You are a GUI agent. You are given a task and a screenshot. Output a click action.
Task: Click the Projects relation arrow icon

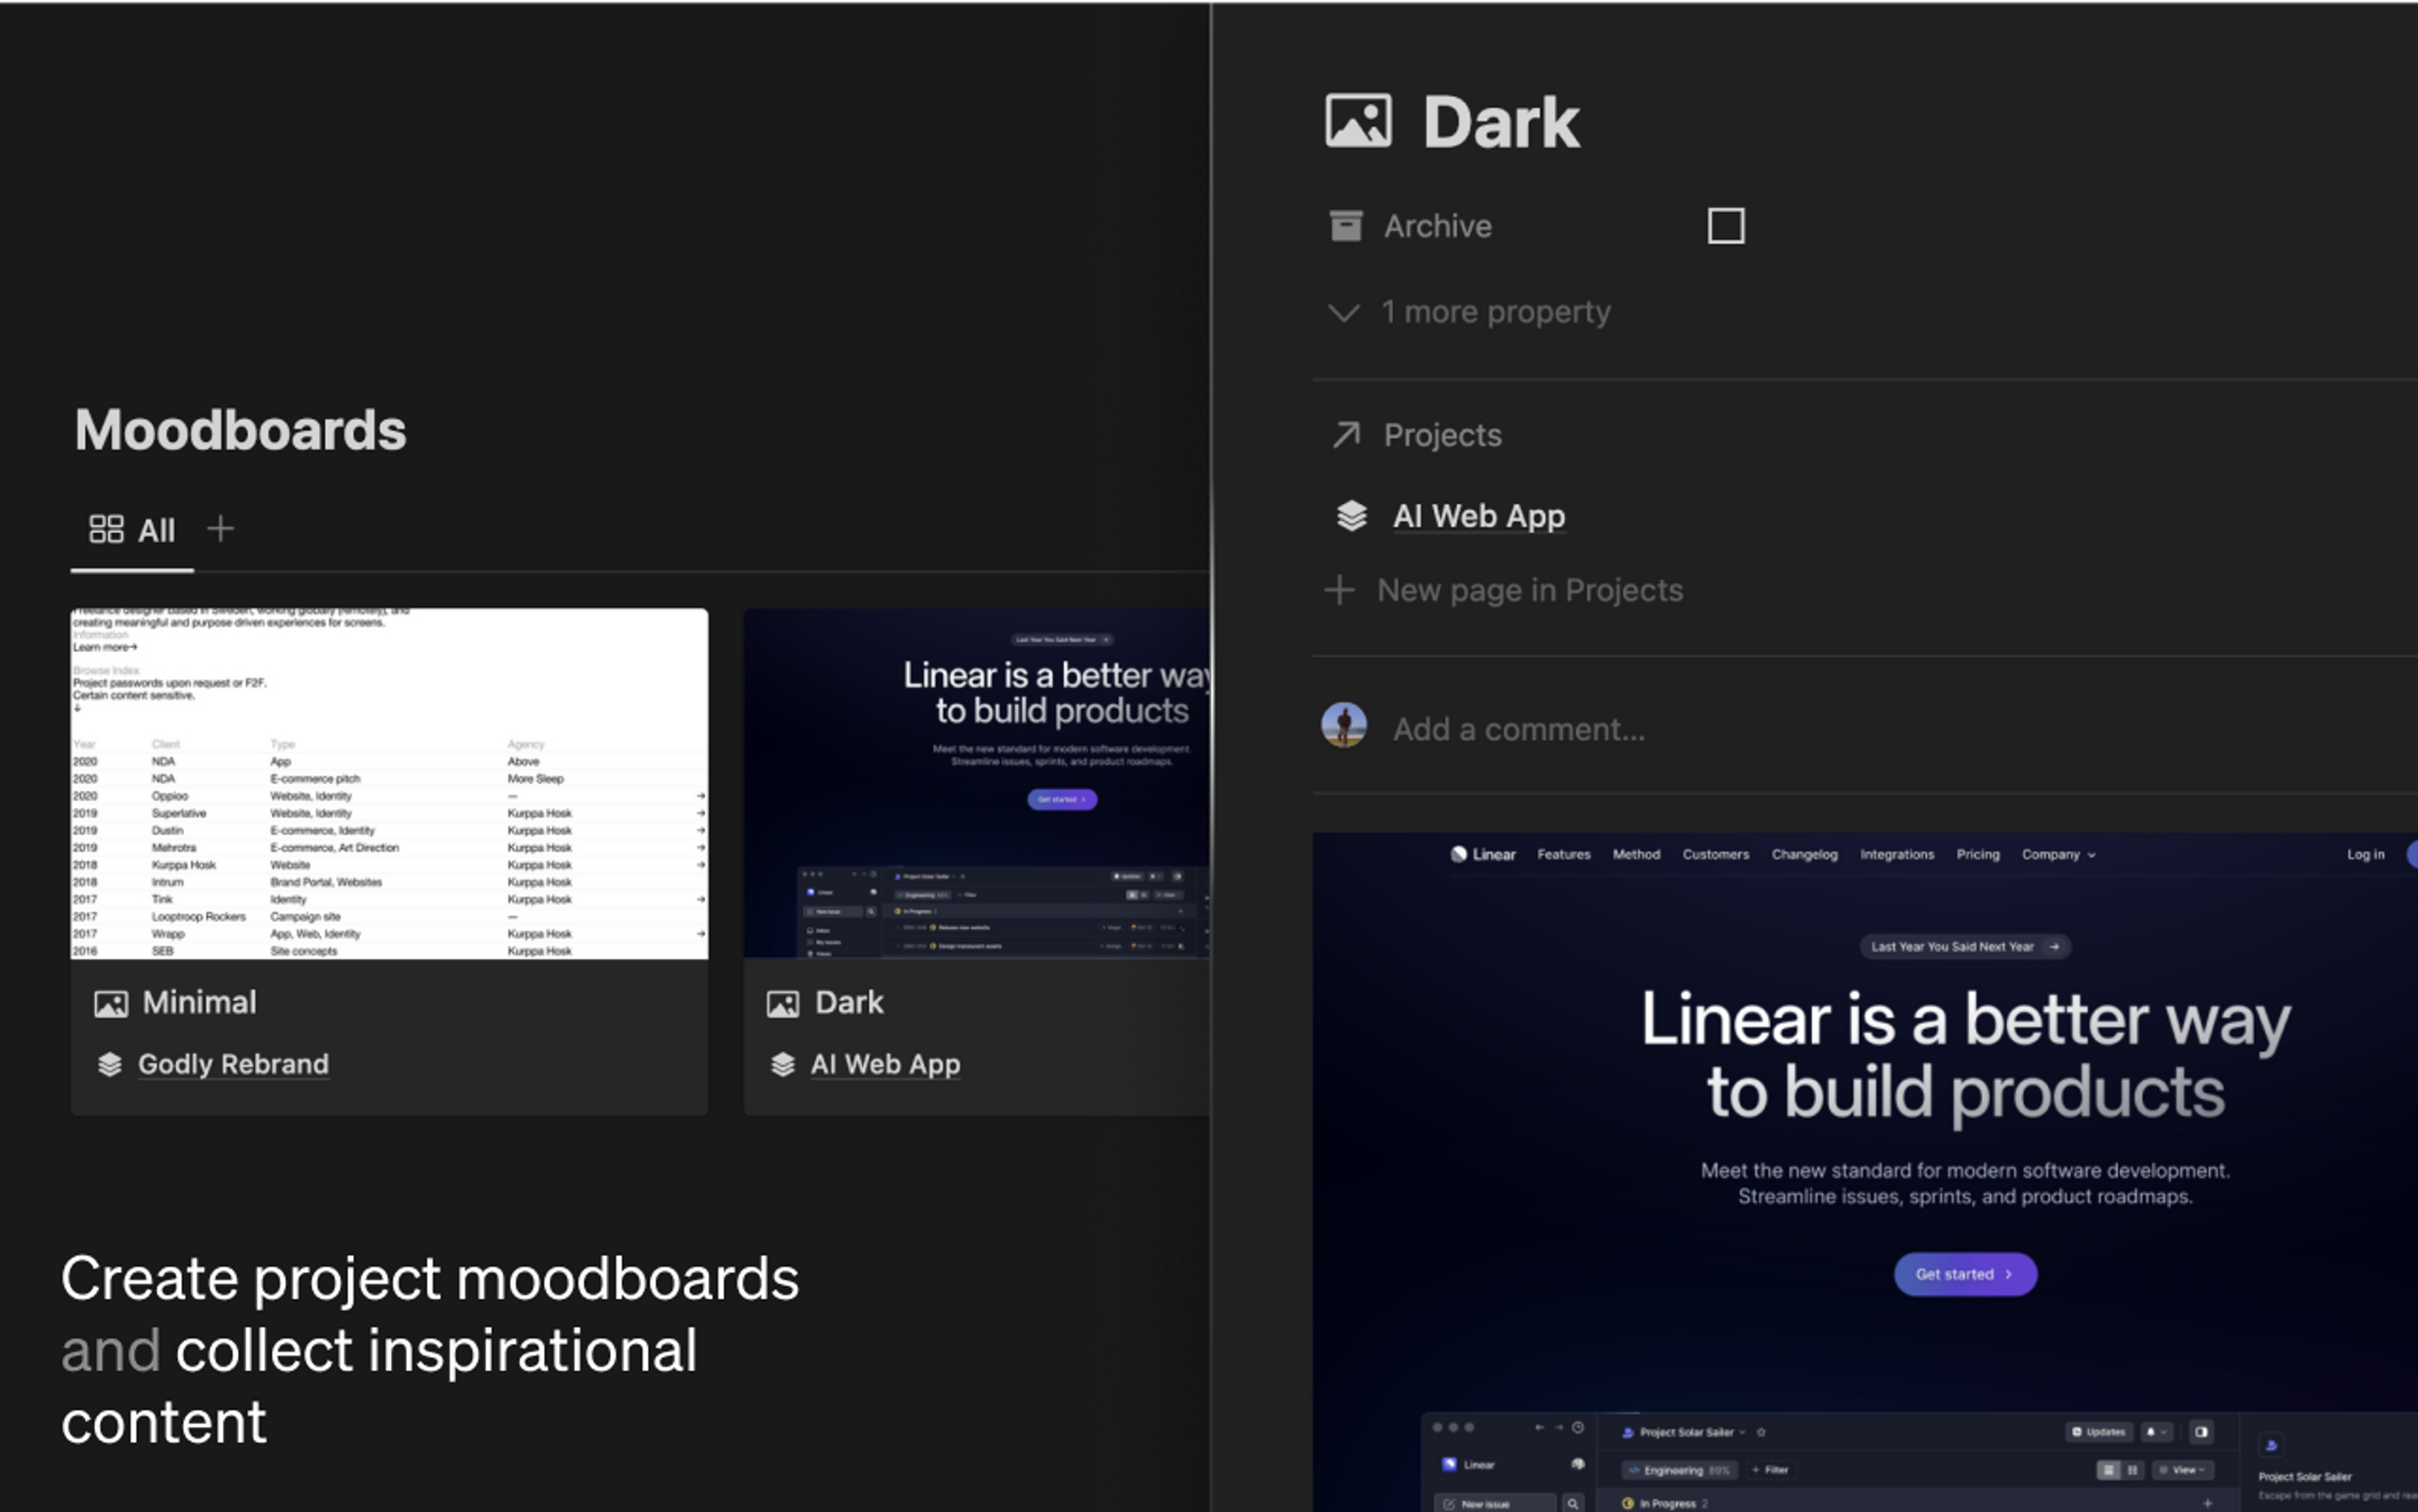[x=1346, y=435]
